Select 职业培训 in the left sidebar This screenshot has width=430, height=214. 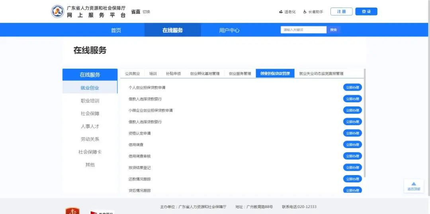[90, 101]
